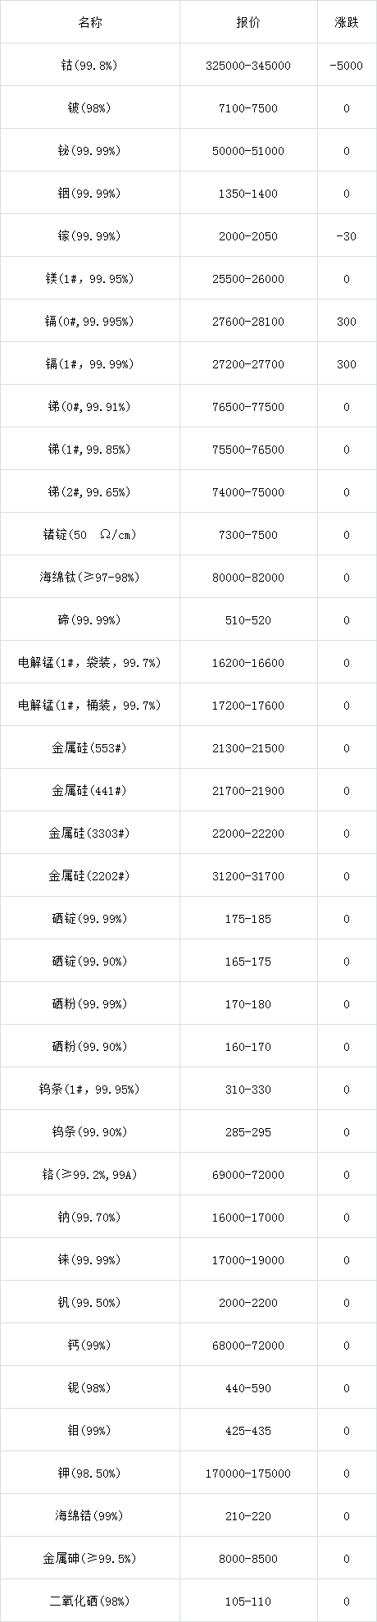The height and width of the screenshot is (1622, 377).
Task: Select the 硒粉(99.99%) name cell
Action: 90,1004
